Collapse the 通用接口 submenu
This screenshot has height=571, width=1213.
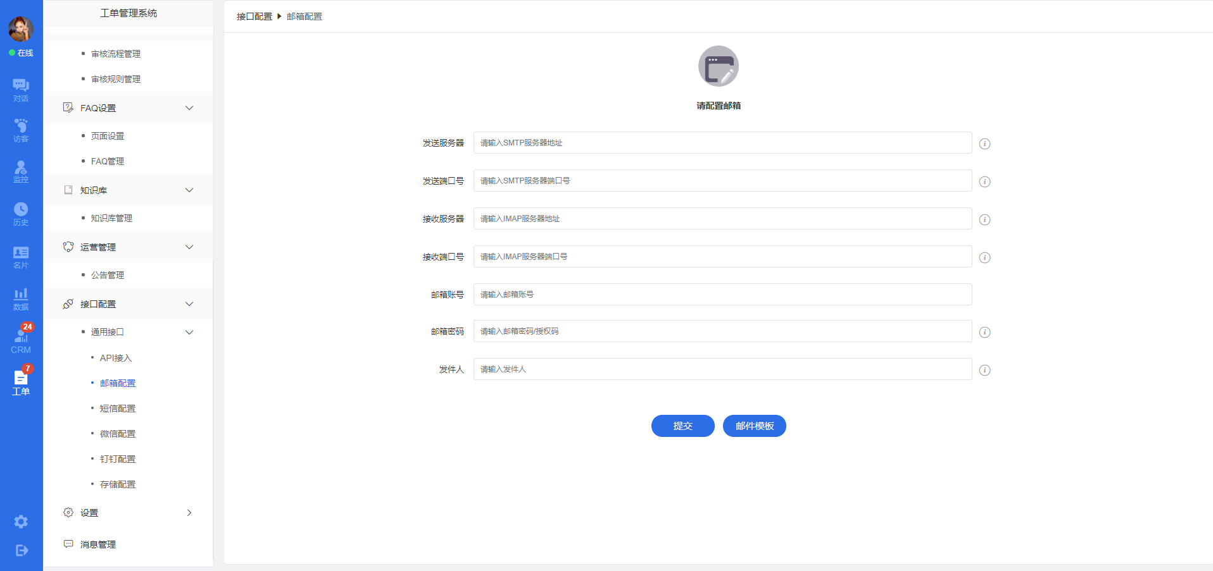(189, 333)
